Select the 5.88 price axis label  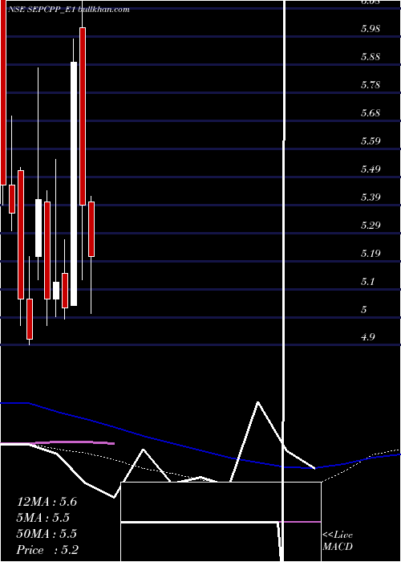371,57
